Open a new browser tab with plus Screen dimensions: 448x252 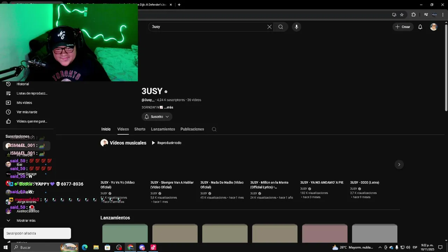(x=179, y=5)
